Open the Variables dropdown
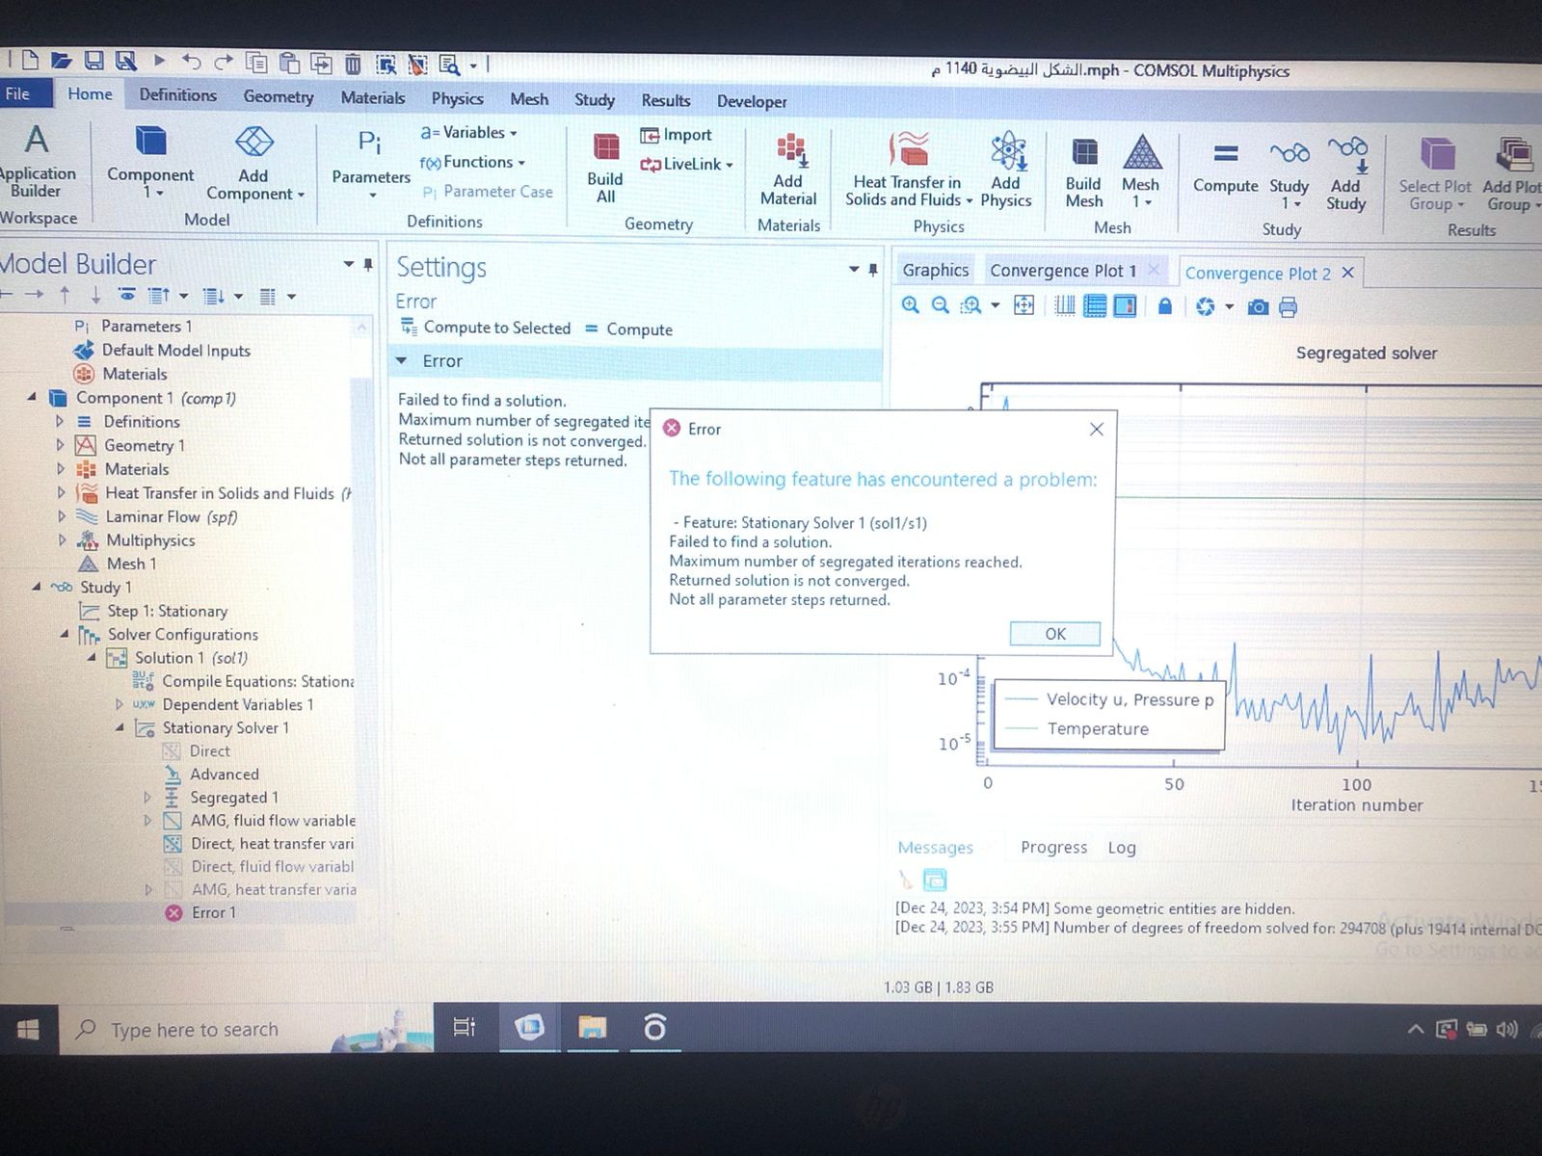Image resolution: width=1542 pixels, height=1156 pixels. (x=471, y=133)
